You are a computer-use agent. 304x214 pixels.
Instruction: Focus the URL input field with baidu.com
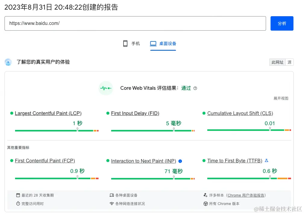[135, 23]
